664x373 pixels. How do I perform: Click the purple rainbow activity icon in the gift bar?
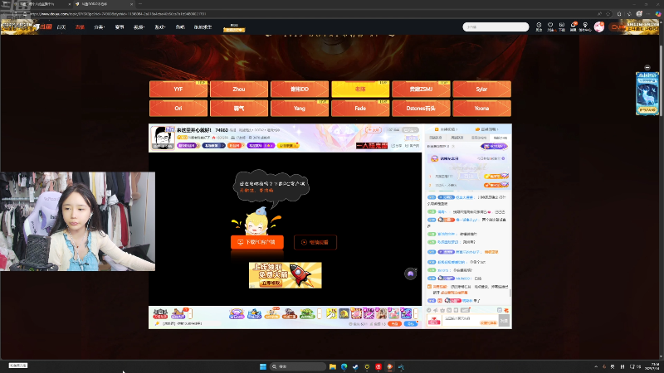coord(237,313)
